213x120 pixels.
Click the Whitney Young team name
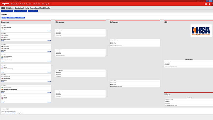[7, 27]
